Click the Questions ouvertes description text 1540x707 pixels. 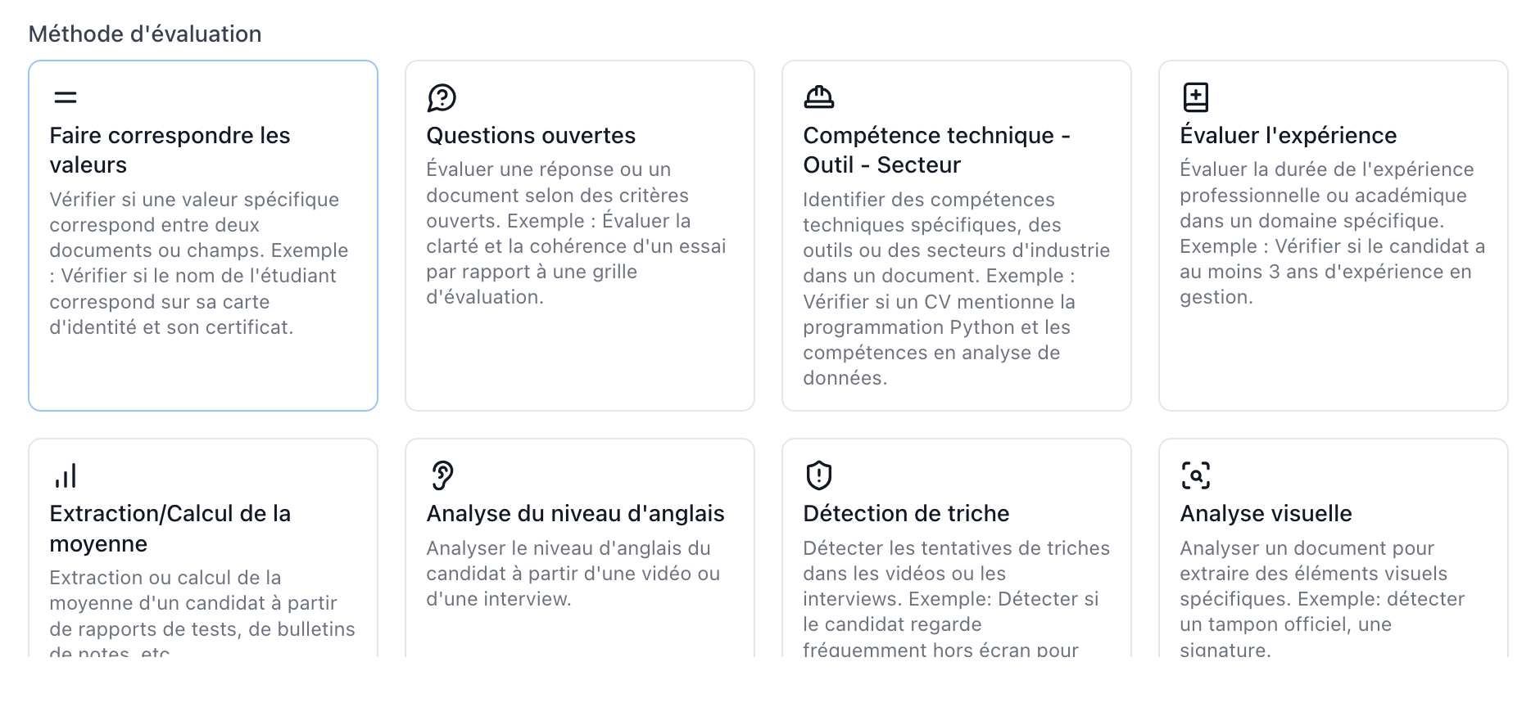click(577, 233)
